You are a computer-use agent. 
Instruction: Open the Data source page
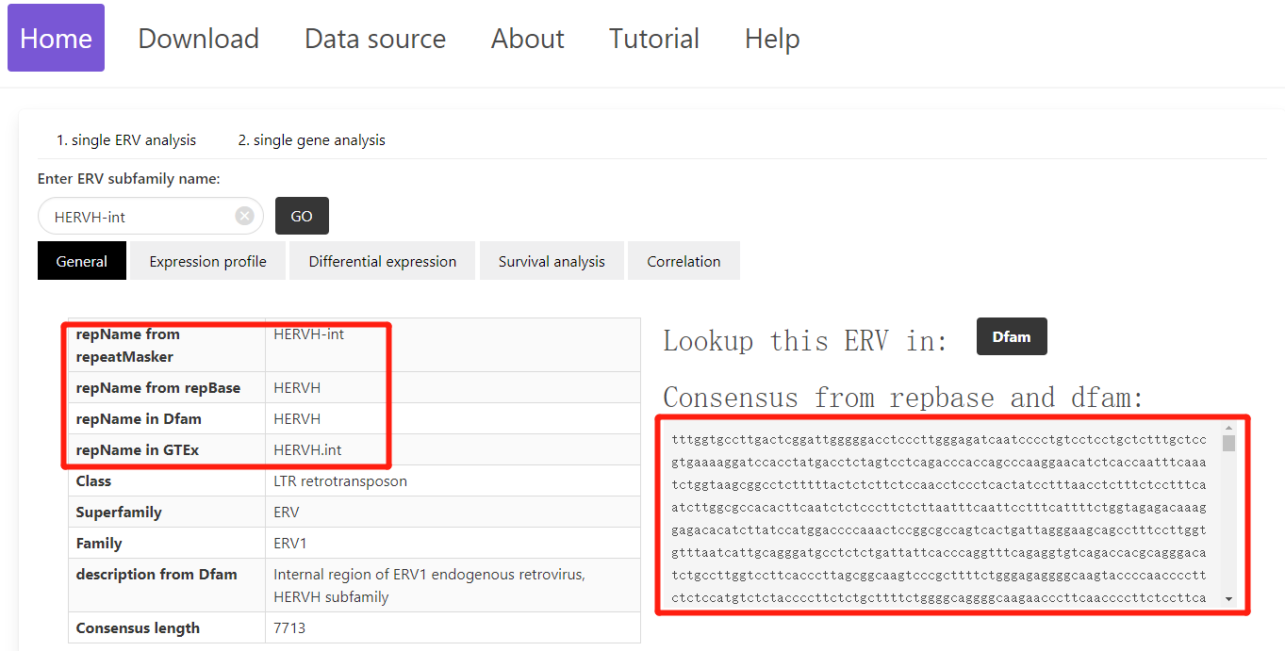point(375,39)
